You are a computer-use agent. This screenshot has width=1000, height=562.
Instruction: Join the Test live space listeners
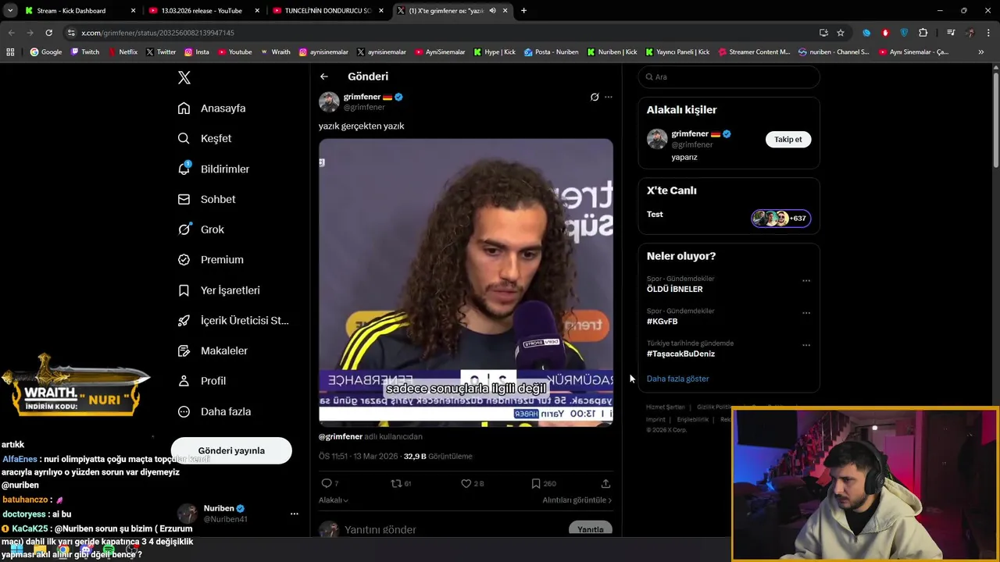pos(781,219)
